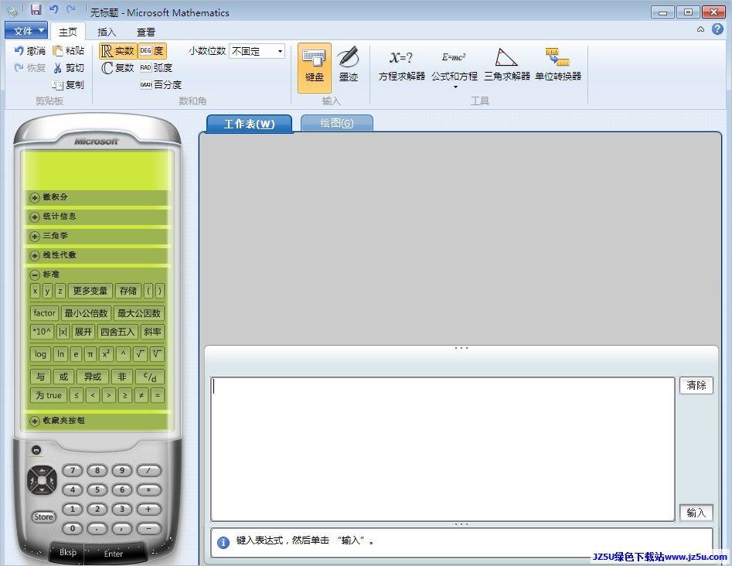Click Copy (复制) in ribbon
The height and width of the screenshot is (566, 732).
(69, 84)
